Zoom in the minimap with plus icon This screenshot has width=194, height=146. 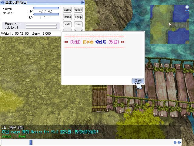(x=187, y=7)
